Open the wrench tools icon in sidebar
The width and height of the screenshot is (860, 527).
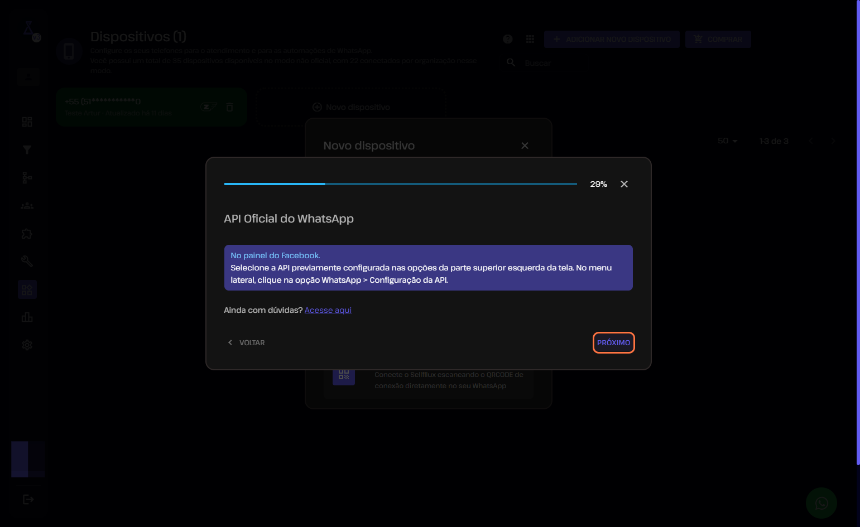tap(27, 262)
